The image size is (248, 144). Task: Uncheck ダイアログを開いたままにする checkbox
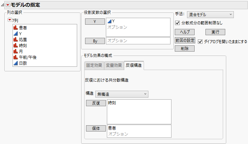pos(200,42)
